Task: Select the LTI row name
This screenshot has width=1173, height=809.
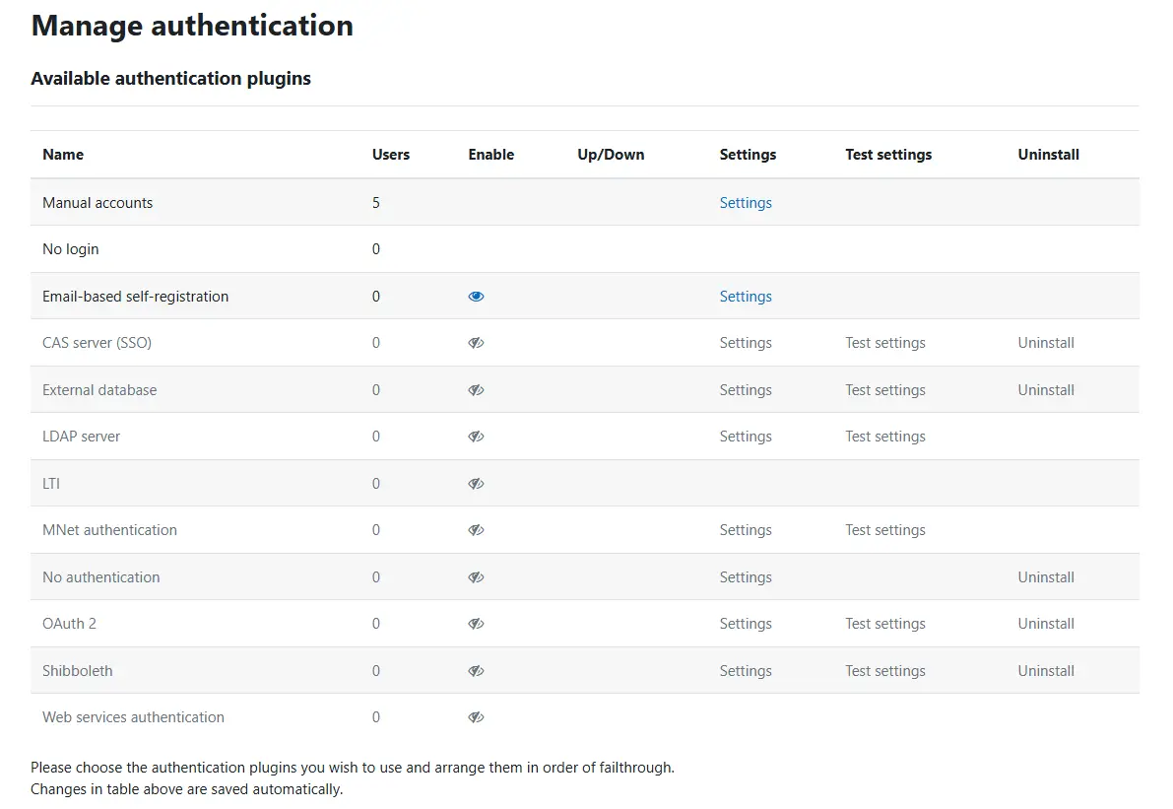Action: (x=51, y=484)
